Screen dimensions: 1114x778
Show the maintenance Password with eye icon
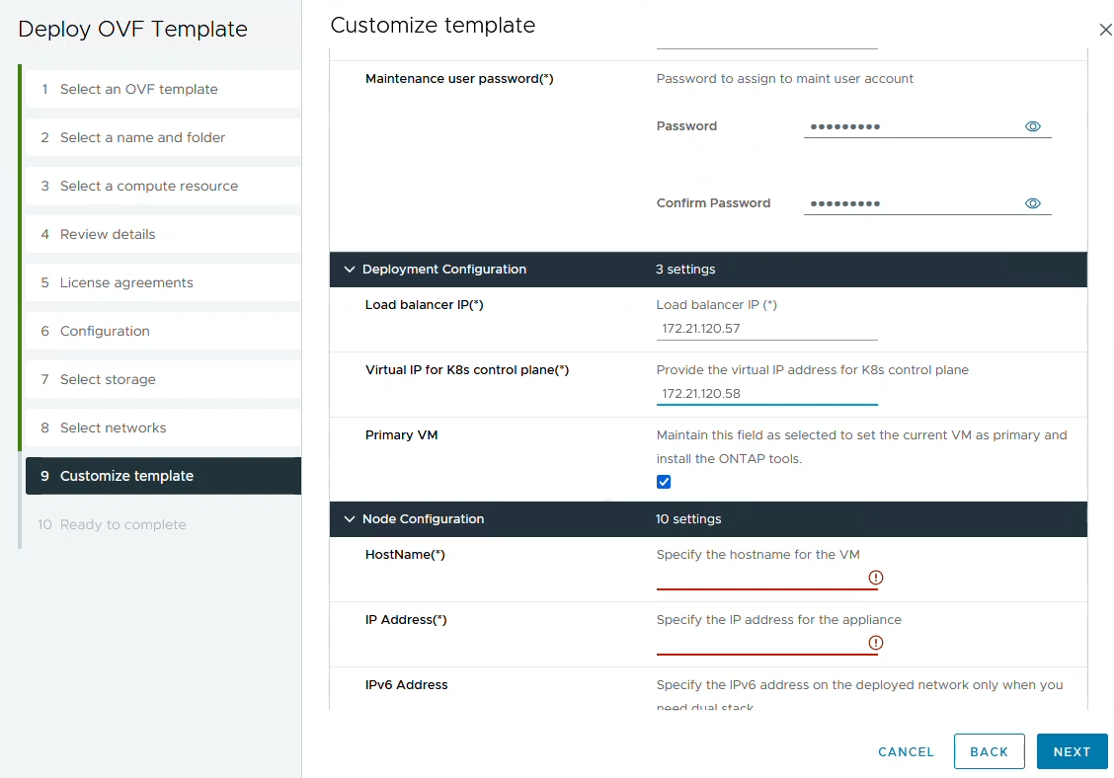1033,126
